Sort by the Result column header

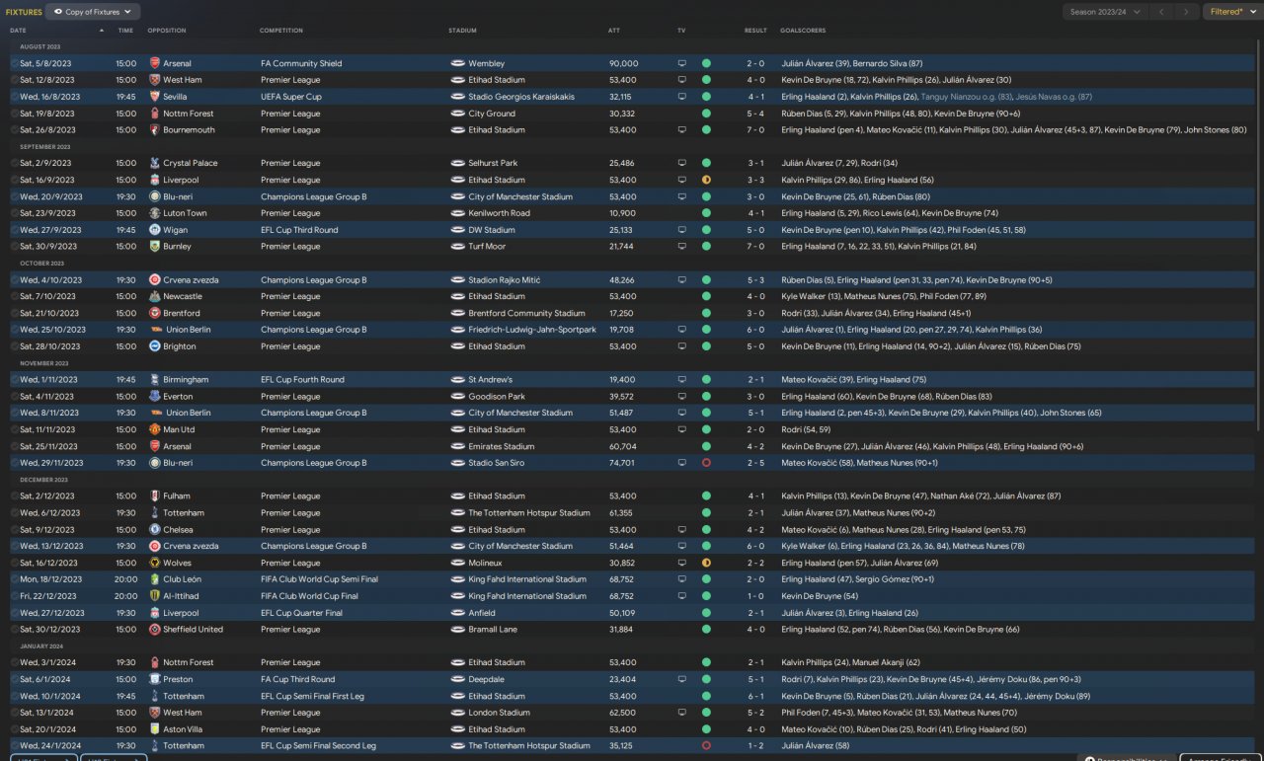pos(755,31)
